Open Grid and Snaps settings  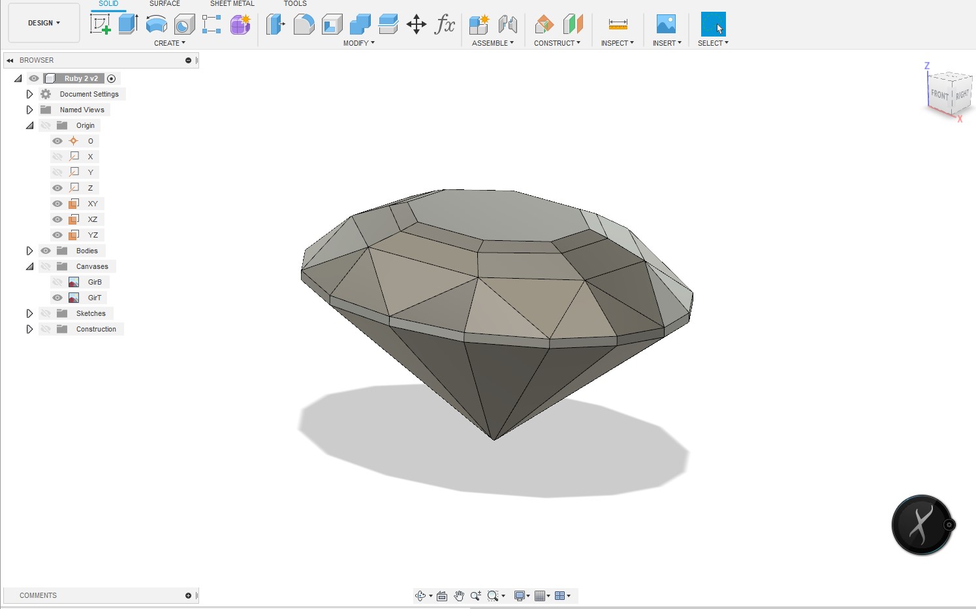point(542,595)
